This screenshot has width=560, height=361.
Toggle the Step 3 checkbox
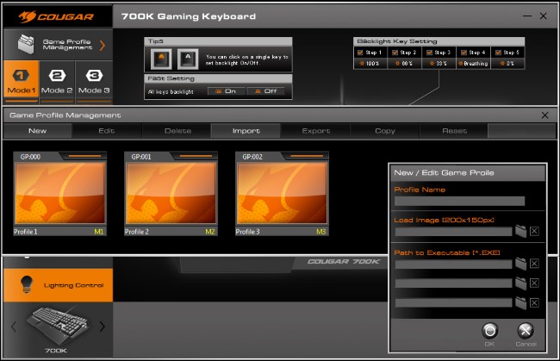(x=430, y=53)
